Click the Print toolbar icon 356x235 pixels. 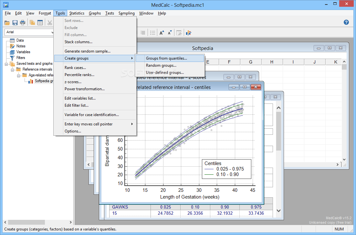point(23,23)
